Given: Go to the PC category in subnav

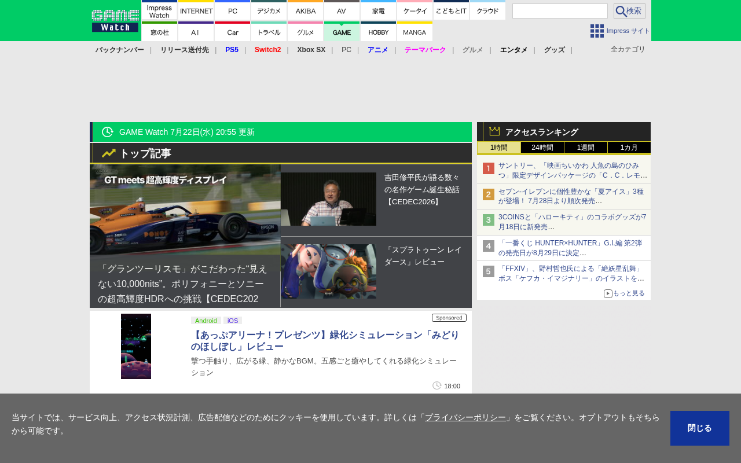Looking at the screenshot, I should tap(346, 50).
